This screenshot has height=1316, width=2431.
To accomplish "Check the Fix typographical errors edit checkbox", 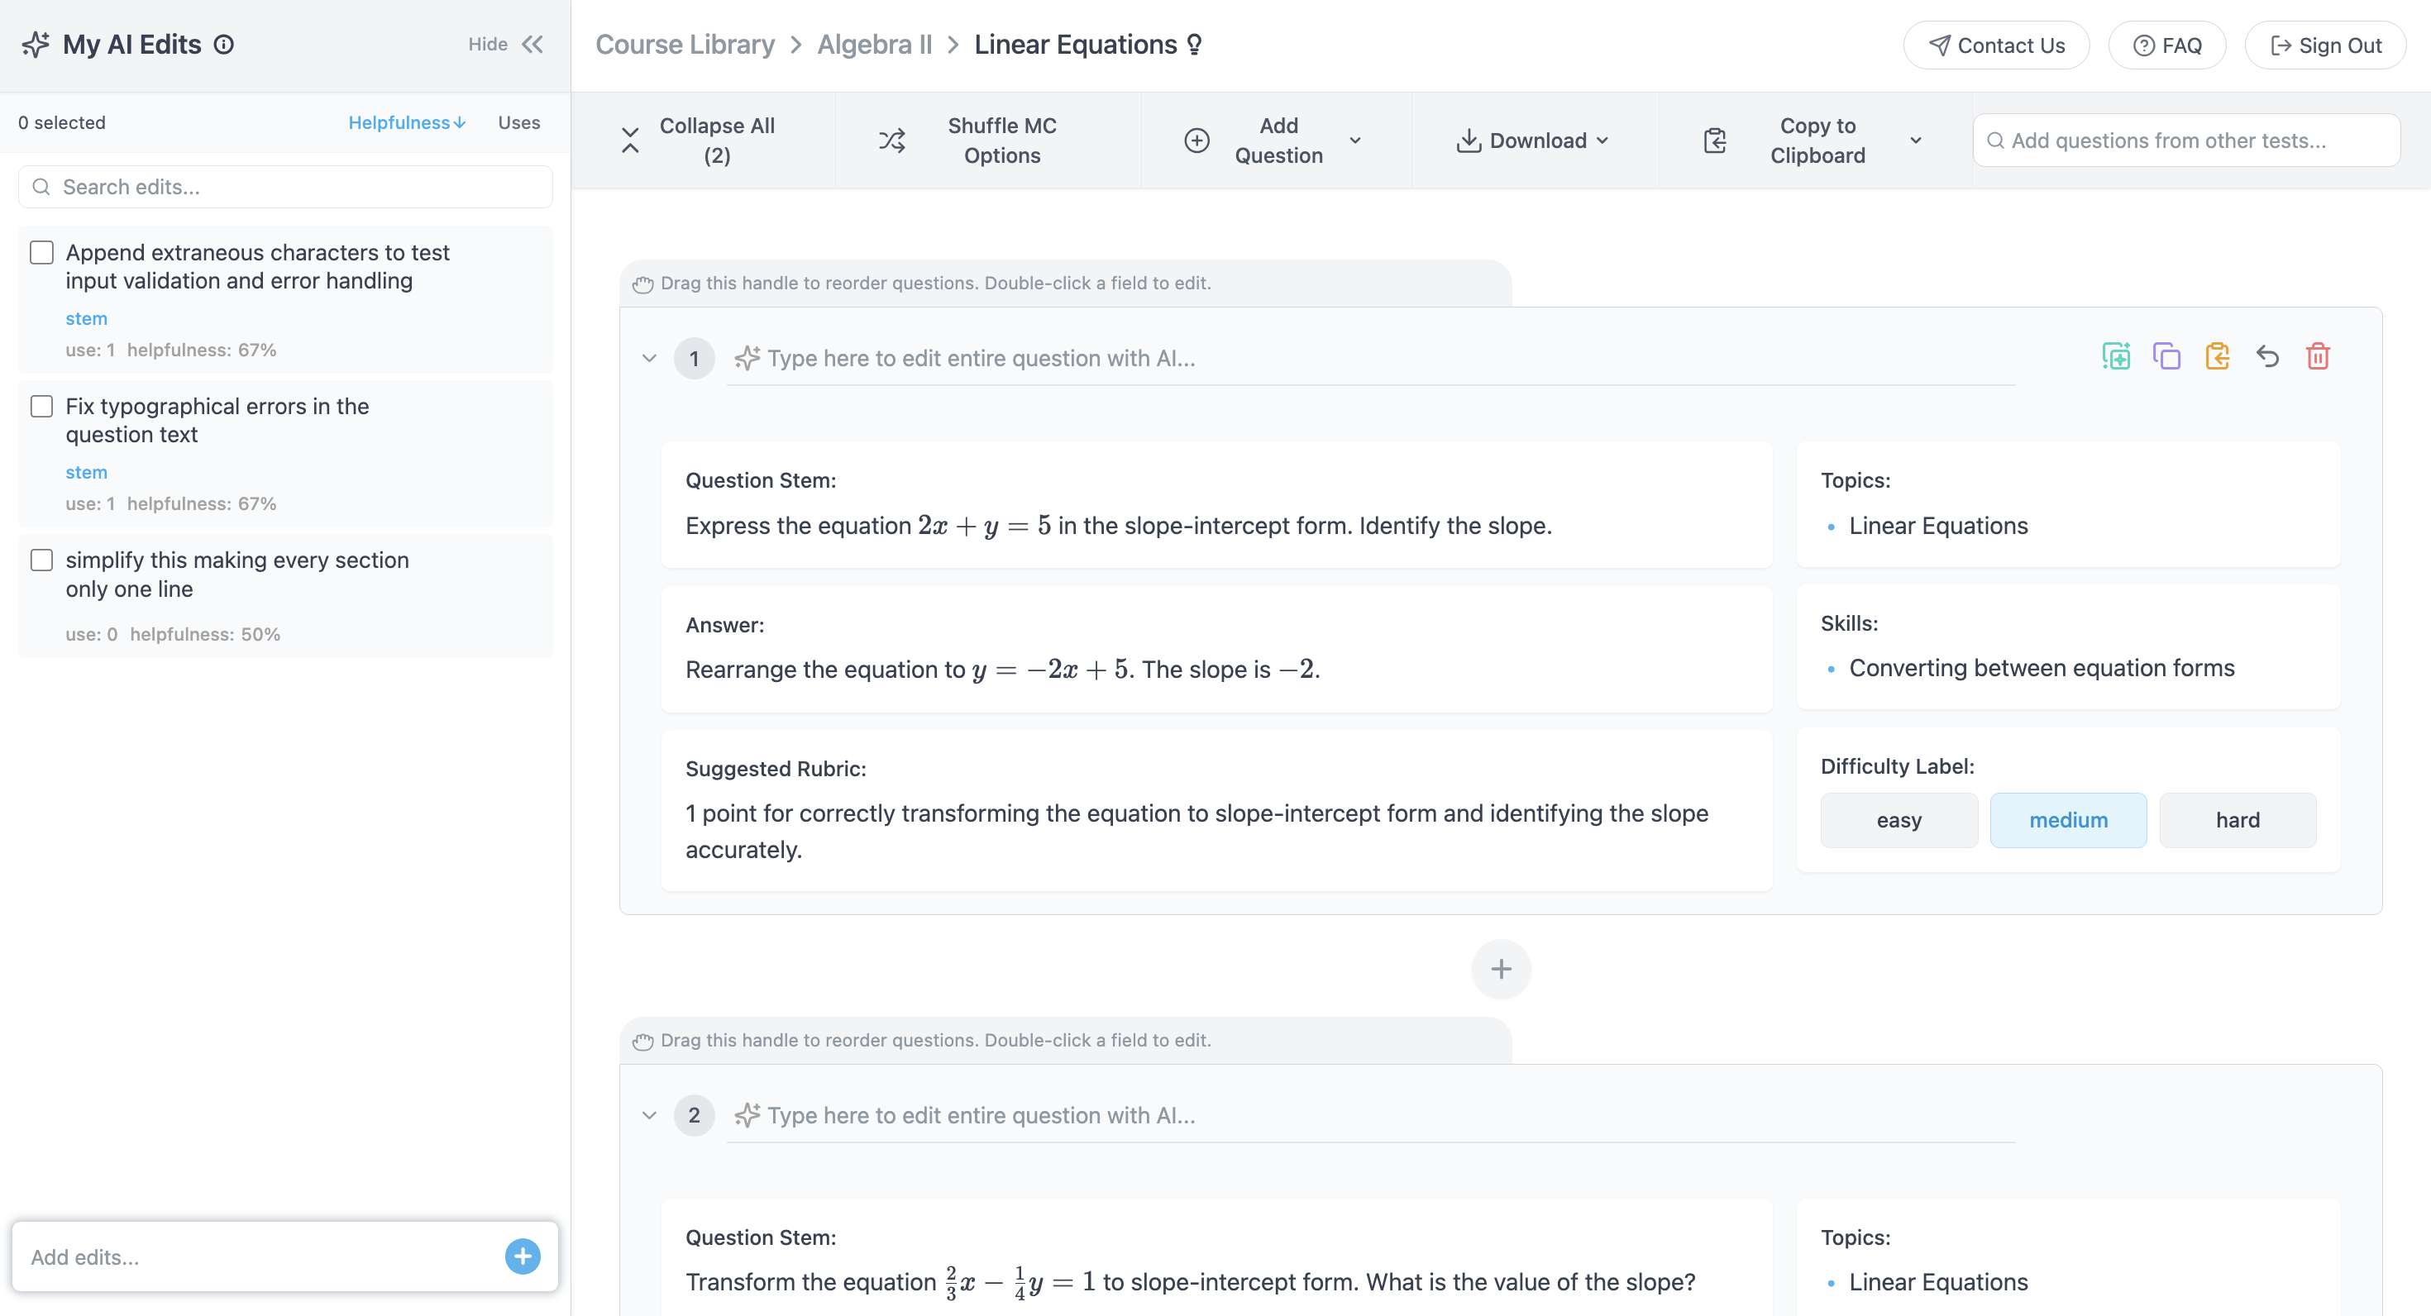I will pyautogui.click(x=41, y=406).
